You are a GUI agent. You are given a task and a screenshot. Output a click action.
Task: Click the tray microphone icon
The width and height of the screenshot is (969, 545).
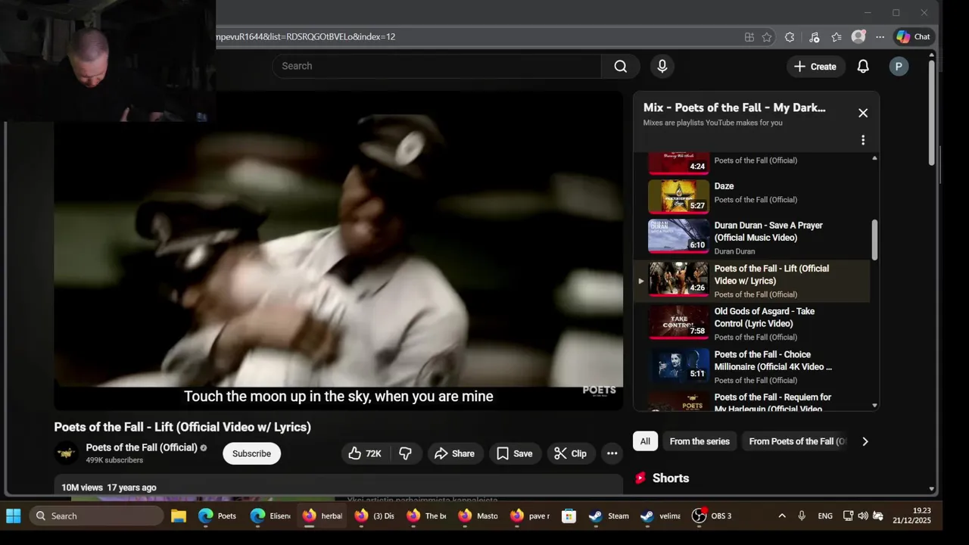pos(802,515)
